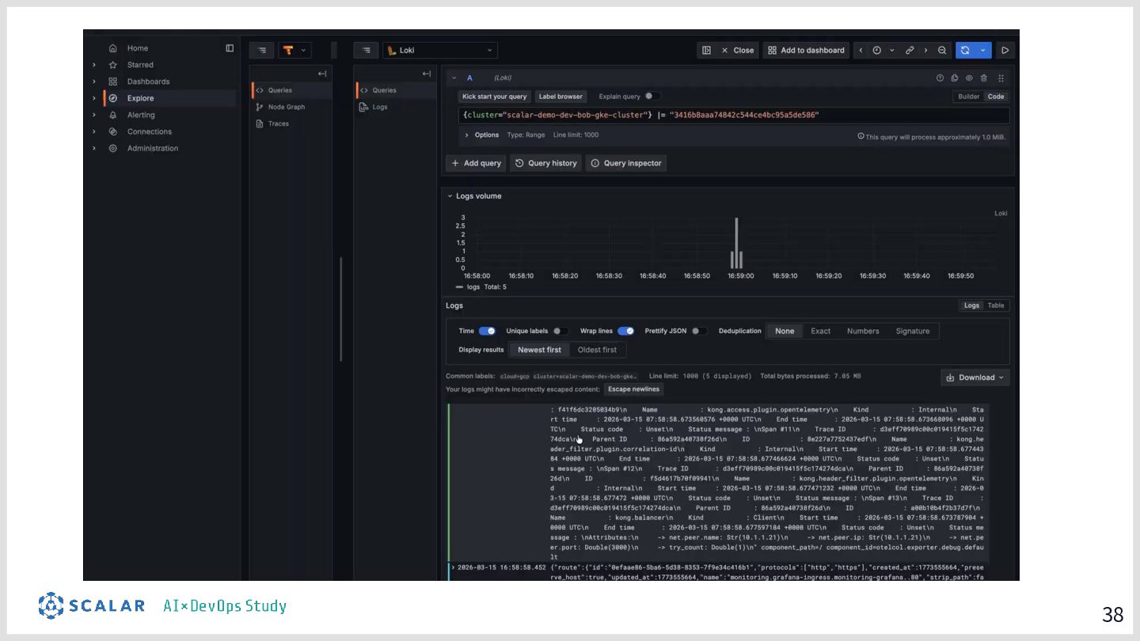This screenshot has width=1140, height=641.
Task: Click the run query refresh icon
Action: coord(965,51)
